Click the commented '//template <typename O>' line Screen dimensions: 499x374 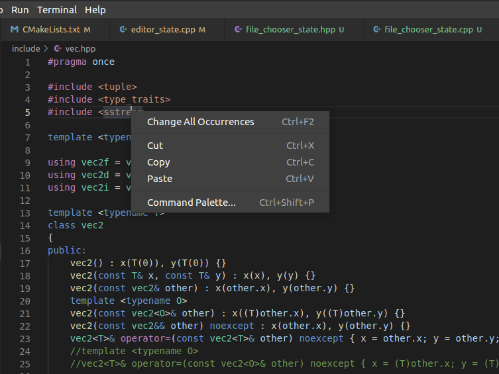click(135, 351)
